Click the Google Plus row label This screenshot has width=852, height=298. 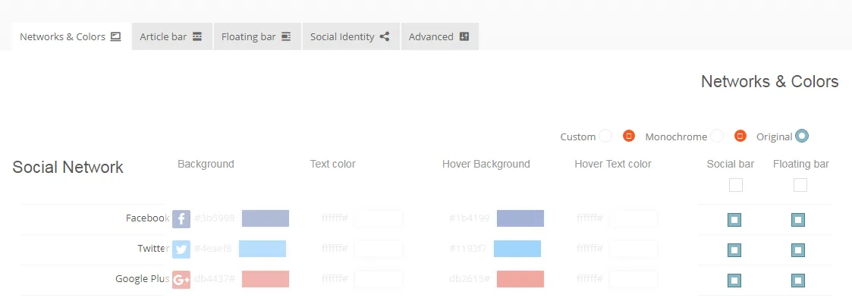143,279
